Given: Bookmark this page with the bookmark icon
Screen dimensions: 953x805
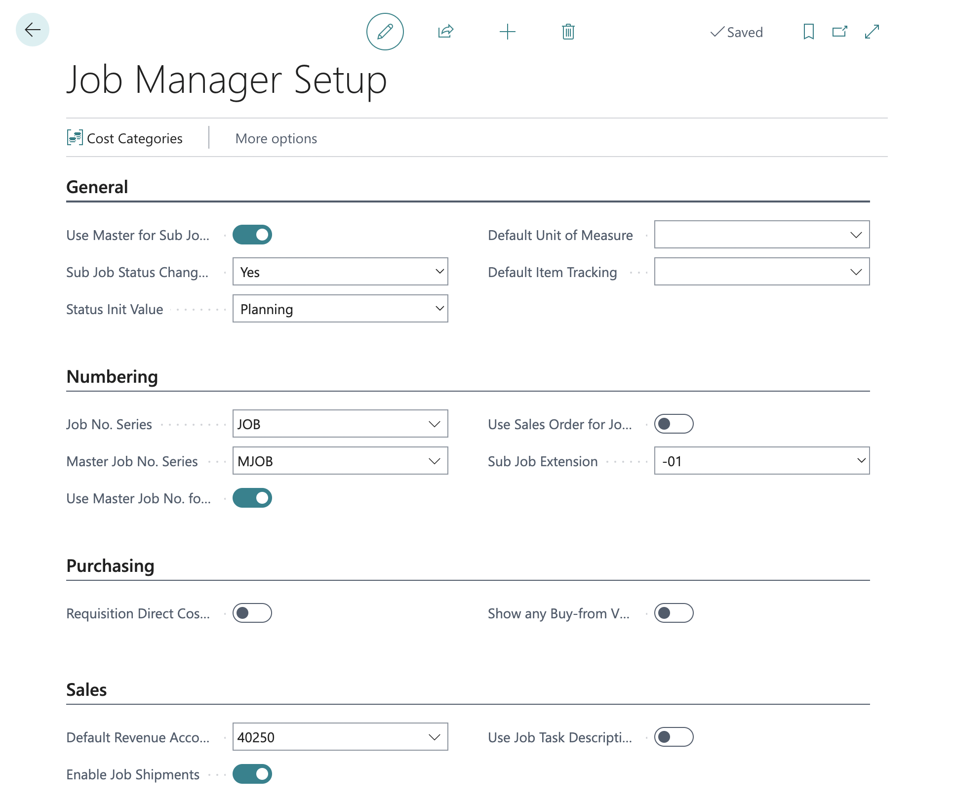Looking at the screenshot, I should [x=809, y=32].
